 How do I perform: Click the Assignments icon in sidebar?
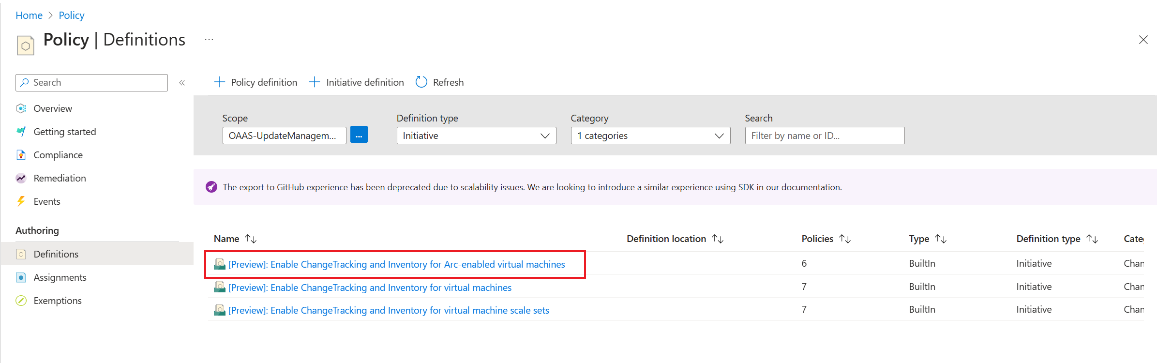tap(21, 277)
